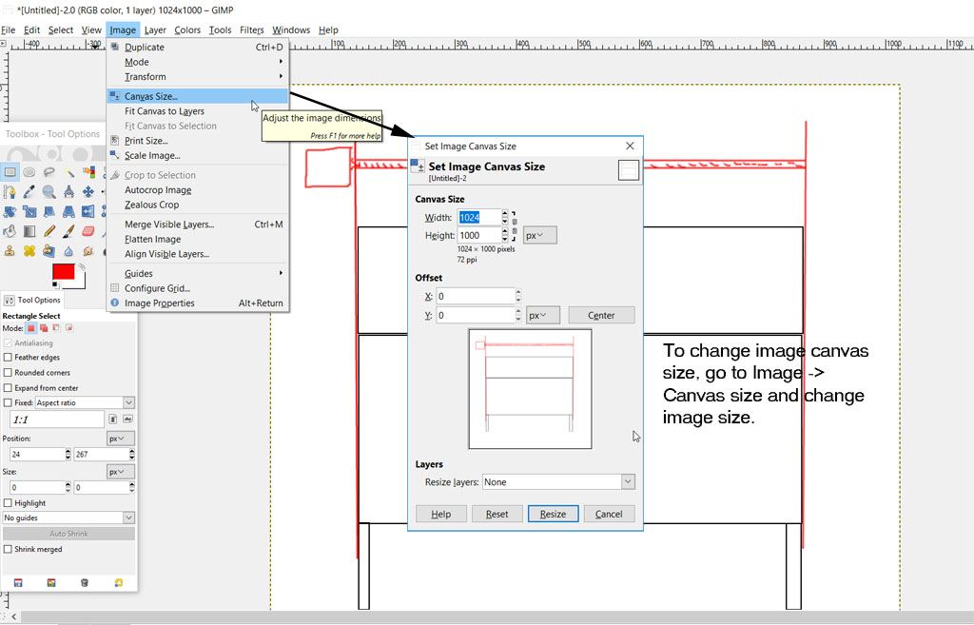Click the Reset button in canvas dialog
The height and width of the screenshot is (625, 974).
[x=497, y=514]
